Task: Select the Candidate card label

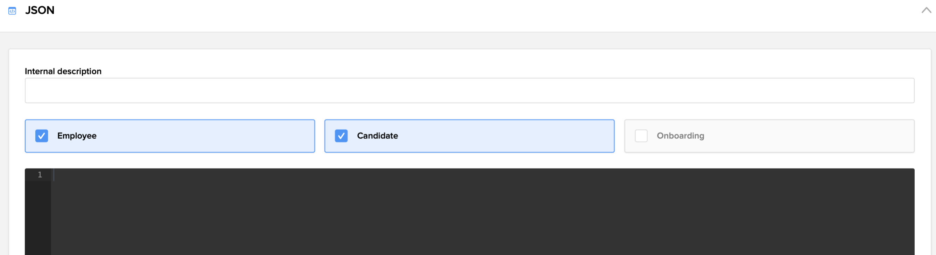Action: tap(377, 136)
